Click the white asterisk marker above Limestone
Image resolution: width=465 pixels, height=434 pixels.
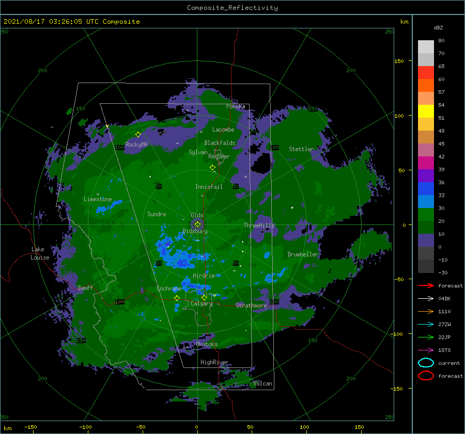coord(98,195)
